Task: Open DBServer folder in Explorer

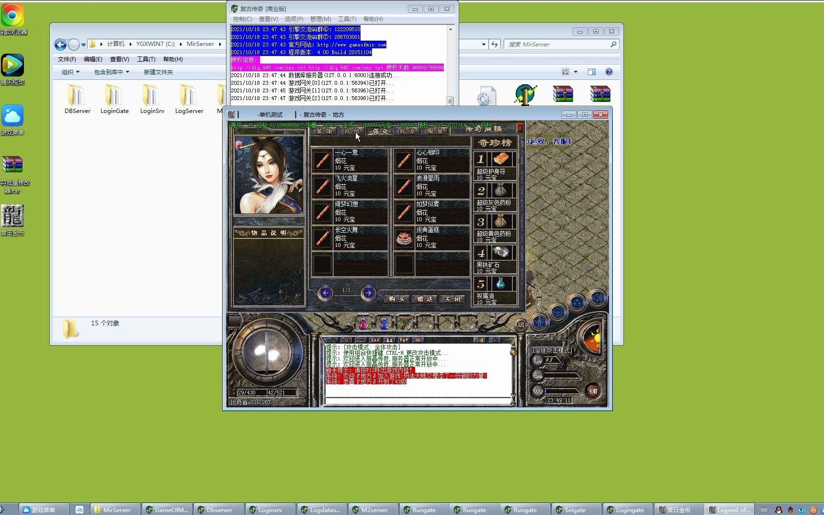Action: pyautogui.click(x=78, y=99)
